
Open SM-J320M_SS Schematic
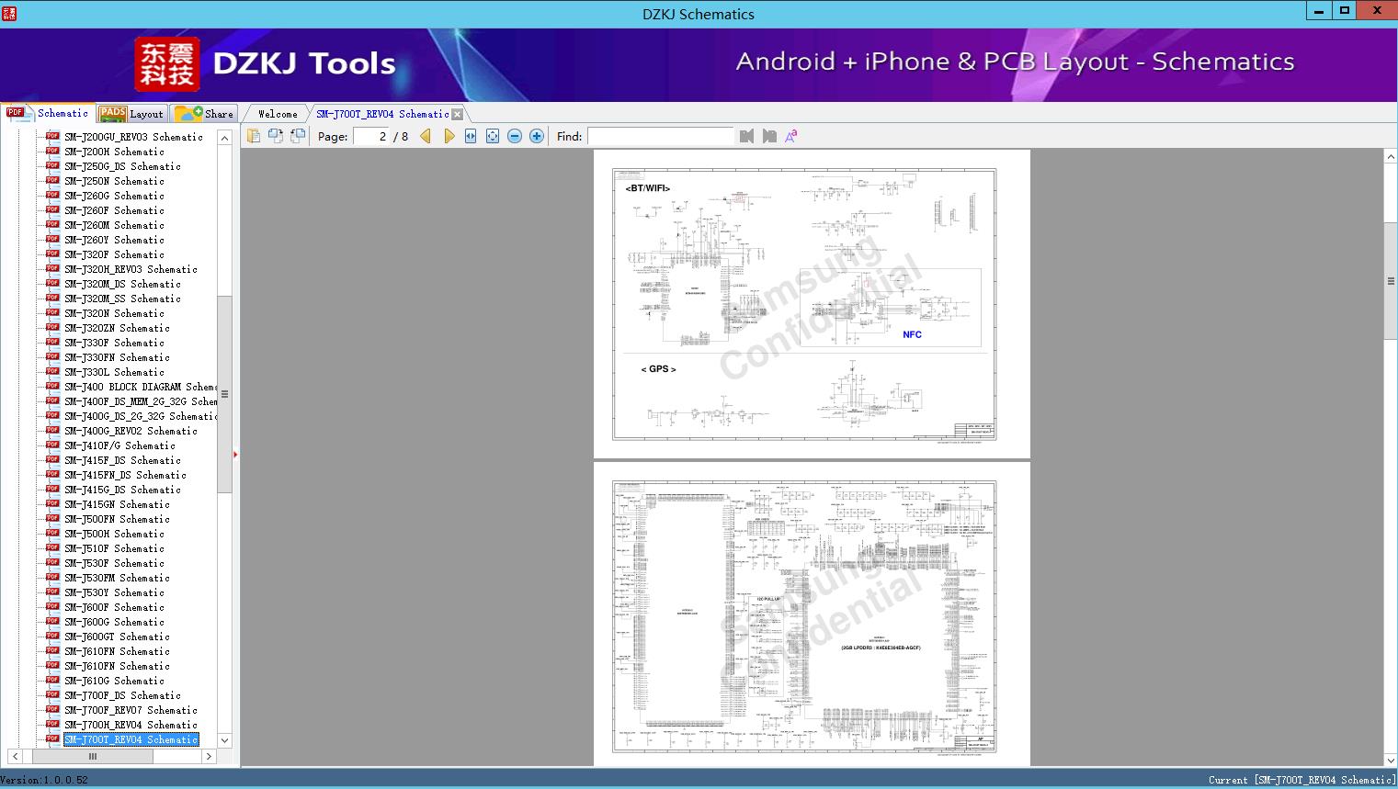click(122, 299)
